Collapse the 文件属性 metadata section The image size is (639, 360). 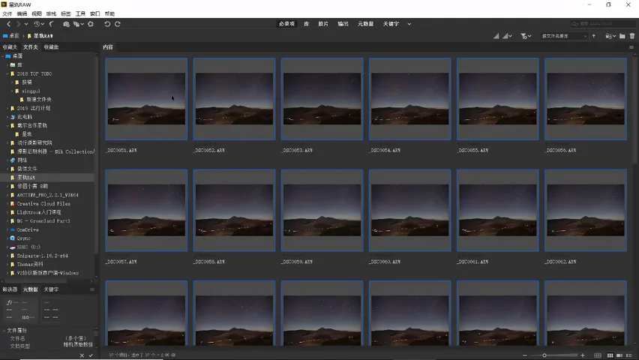point(4,331)
